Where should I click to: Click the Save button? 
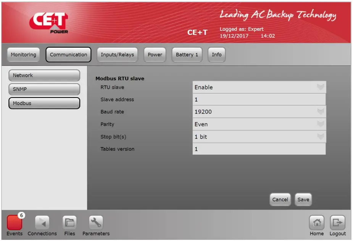click(303, 200)
